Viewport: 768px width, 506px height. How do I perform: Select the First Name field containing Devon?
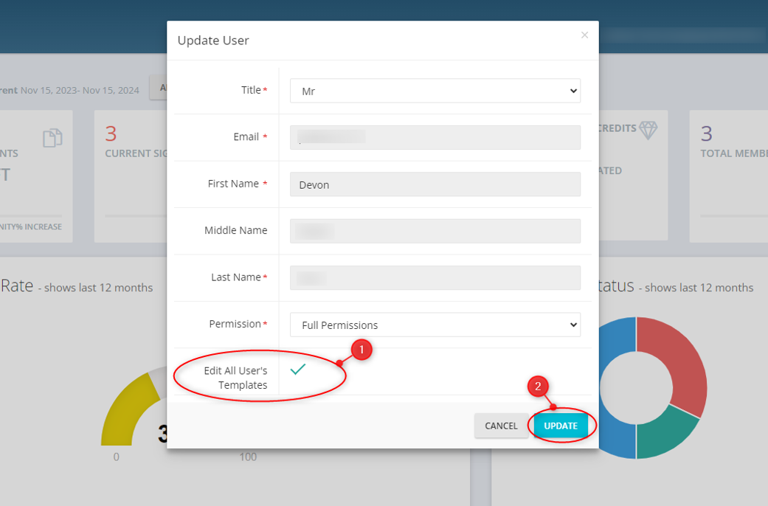point(435,184)
